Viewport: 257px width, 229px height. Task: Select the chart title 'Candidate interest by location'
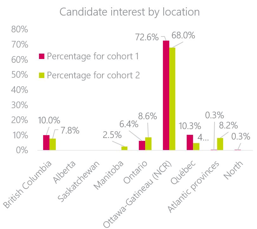click(x=129, y=12)
